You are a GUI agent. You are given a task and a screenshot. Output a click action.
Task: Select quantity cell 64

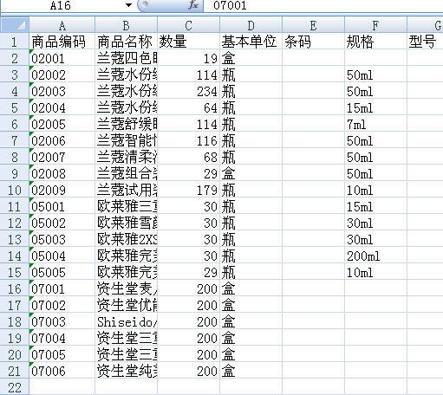click(x=189, y=107)
